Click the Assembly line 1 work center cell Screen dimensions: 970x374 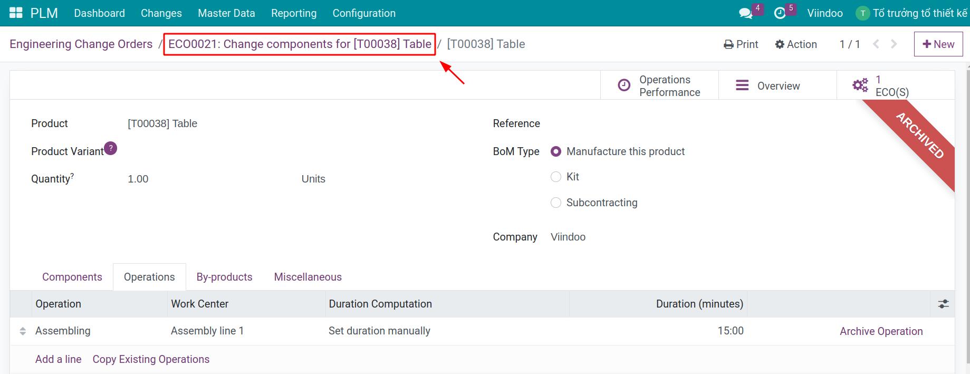coord(246,331)
